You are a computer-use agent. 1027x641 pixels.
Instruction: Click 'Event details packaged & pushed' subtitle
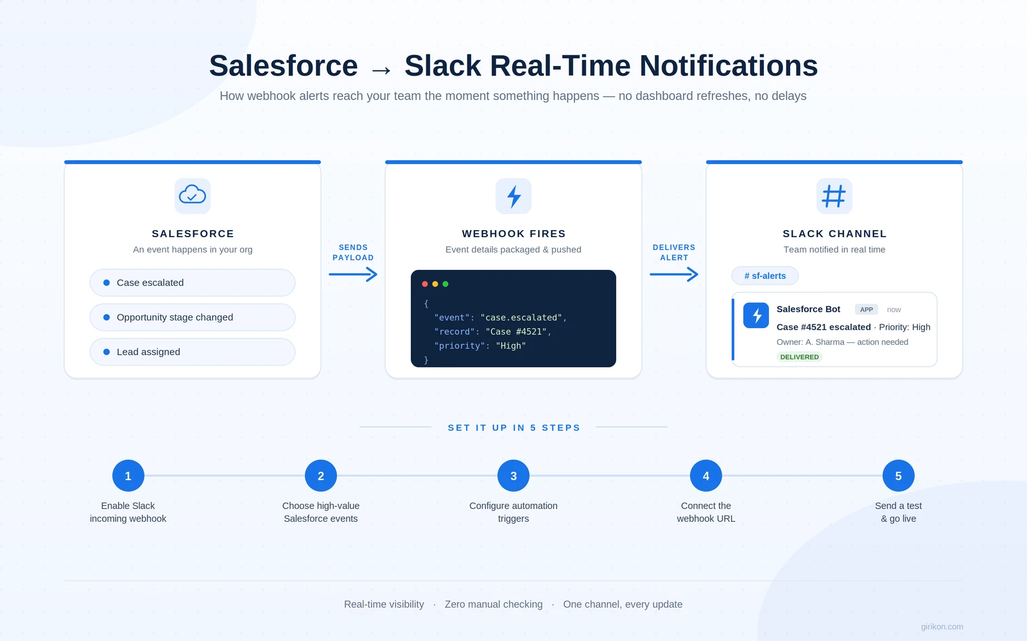pos(513,249)
